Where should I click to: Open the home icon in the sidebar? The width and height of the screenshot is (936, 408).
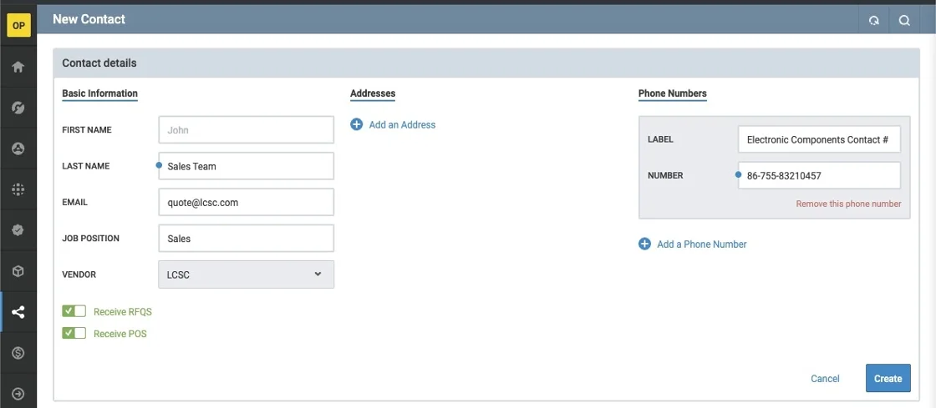coord(18,68)
